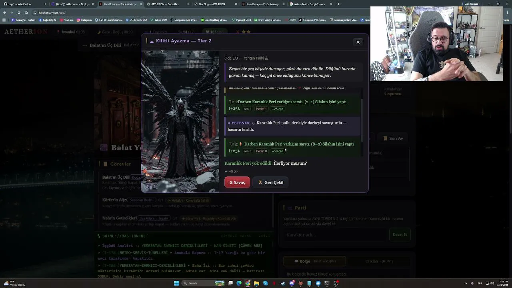Open Docker Desktop from the taskbar

(318, 283)
